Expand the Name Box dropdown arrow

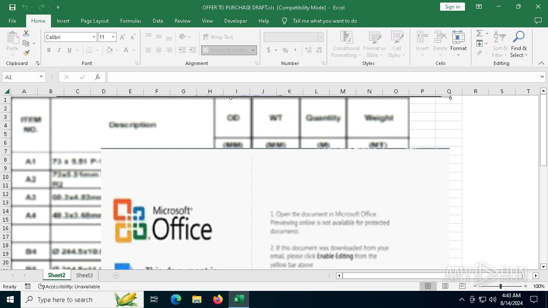(x=41, y=77)
